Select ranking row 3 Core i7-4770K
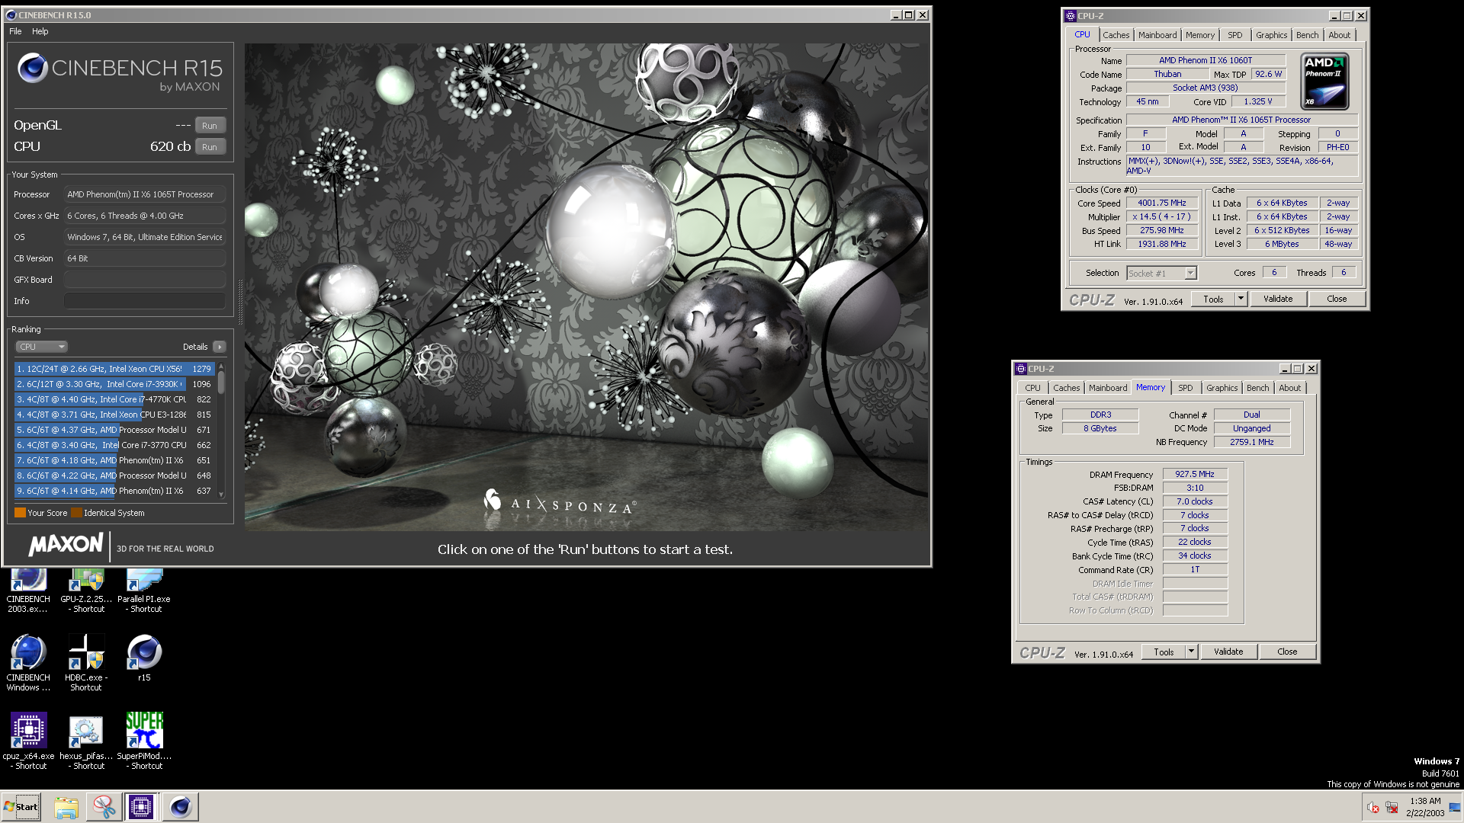The width and height of the screenshot is (1464, 823). point(114,399)
